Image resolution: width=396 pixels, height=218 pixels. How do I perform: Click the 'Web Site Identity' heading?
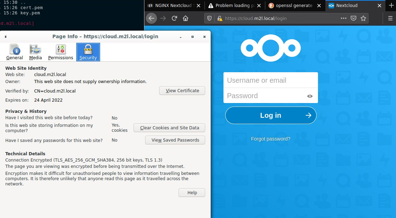point(26,68)
